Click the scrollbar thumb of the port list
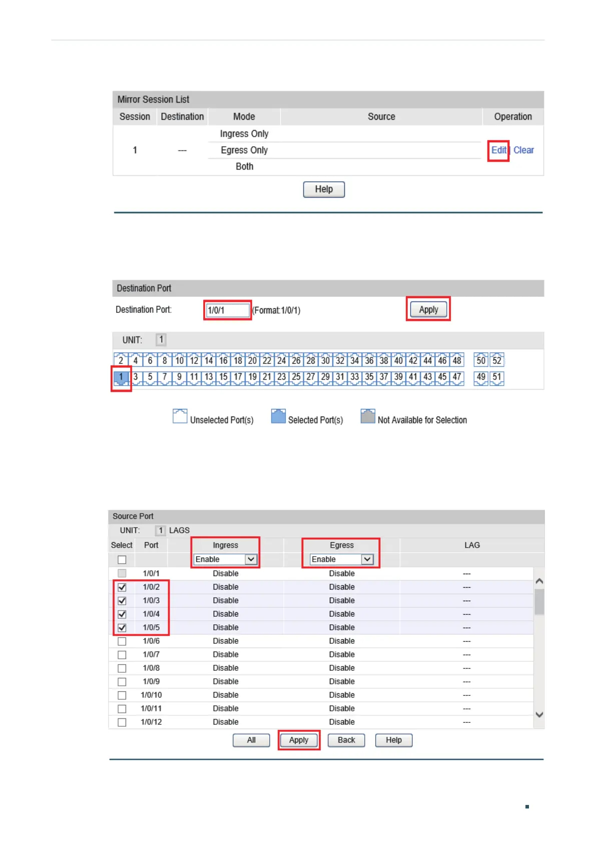 click(539, 602)
